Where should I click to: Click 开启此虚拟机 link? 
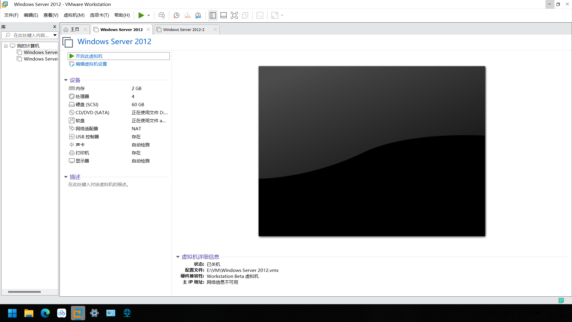(89, 56)
